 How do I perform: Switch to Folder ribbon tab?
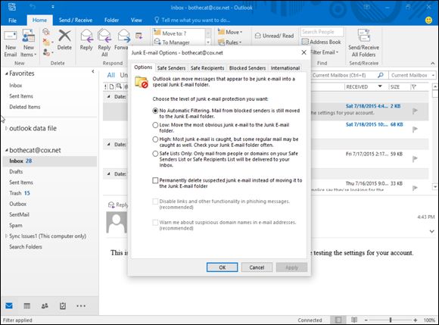coord(111,20)
